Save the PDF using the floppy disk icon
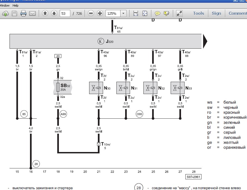This screenshot has width=247, height=190. tap(14, 13)
